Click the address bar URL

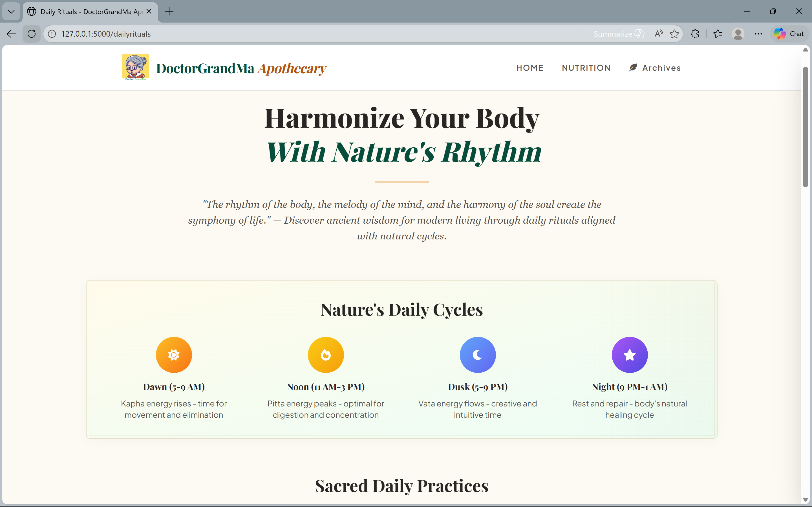[106, 34]
